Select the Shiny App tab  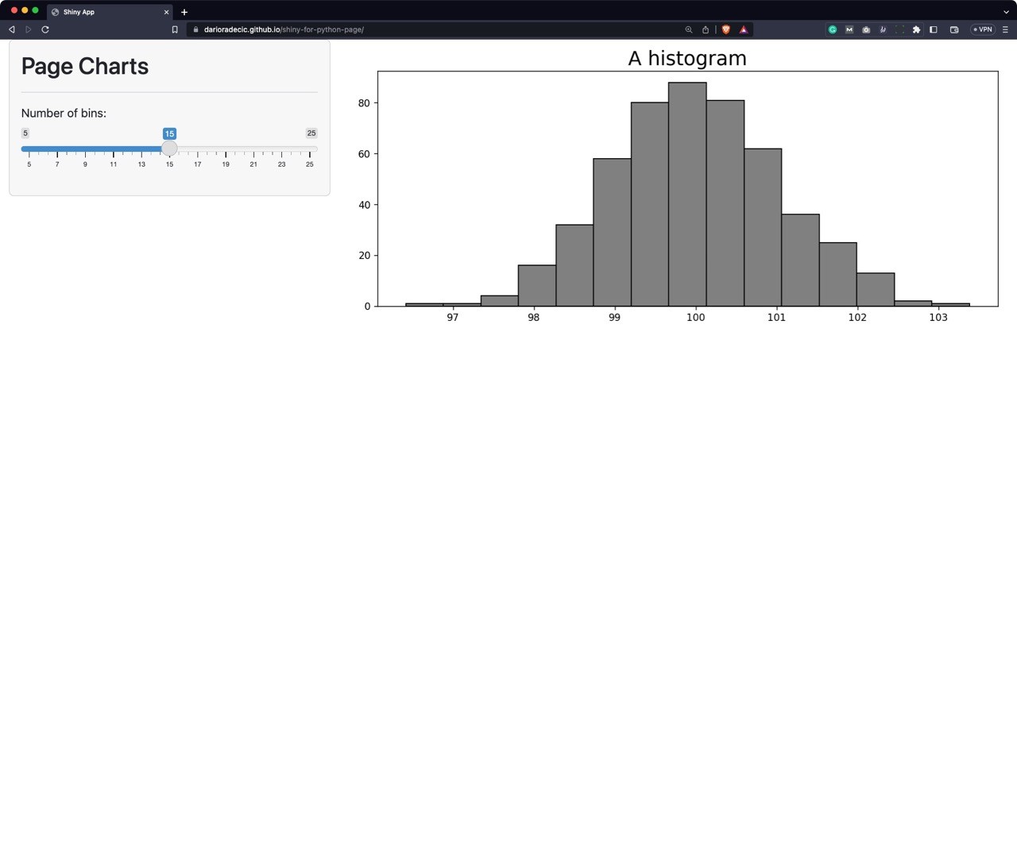(103, 12)
